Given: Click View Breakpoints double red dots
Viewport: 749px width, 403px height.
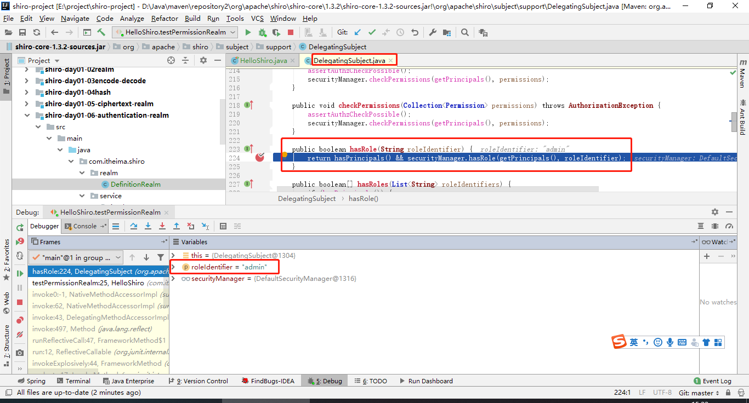Looking at the screenshot, I should 20,320.
